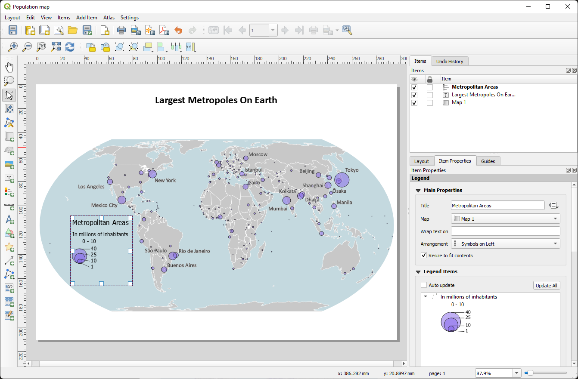This screenshot has height=379, width=578.
Task: Uncheck Resize to fit contents
Action: point(424,256)
